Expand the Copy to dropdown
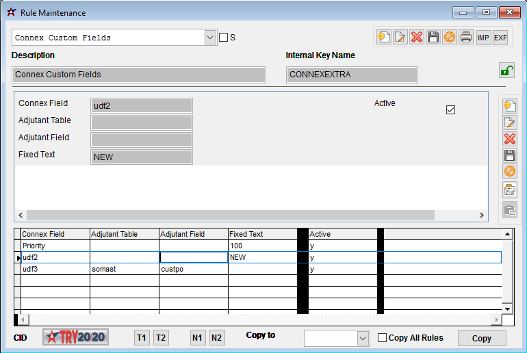This screenshot has height=353, width=527. (x=362, y=339)
